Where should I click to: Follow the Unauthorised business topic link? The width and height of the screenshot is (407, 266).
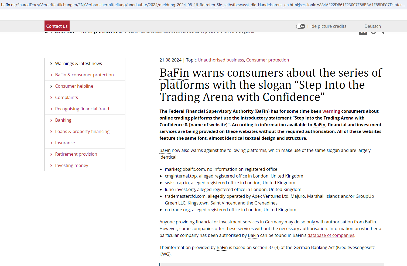[x=221, y=60]
